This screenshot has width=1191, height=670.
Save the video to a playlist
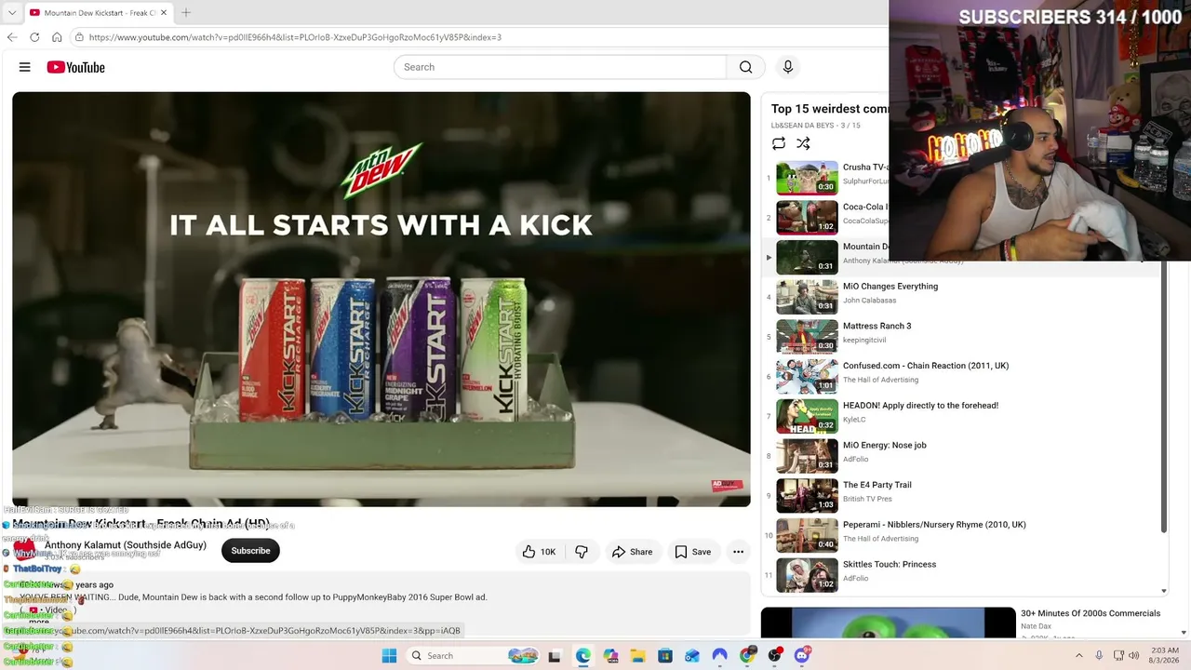(692, 552)
